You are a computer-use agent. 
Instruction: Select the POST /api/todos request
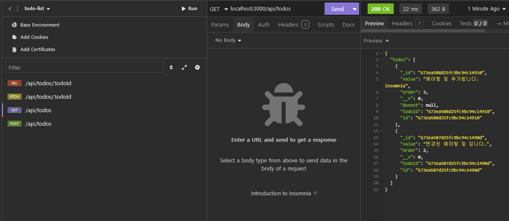[103, 124]
